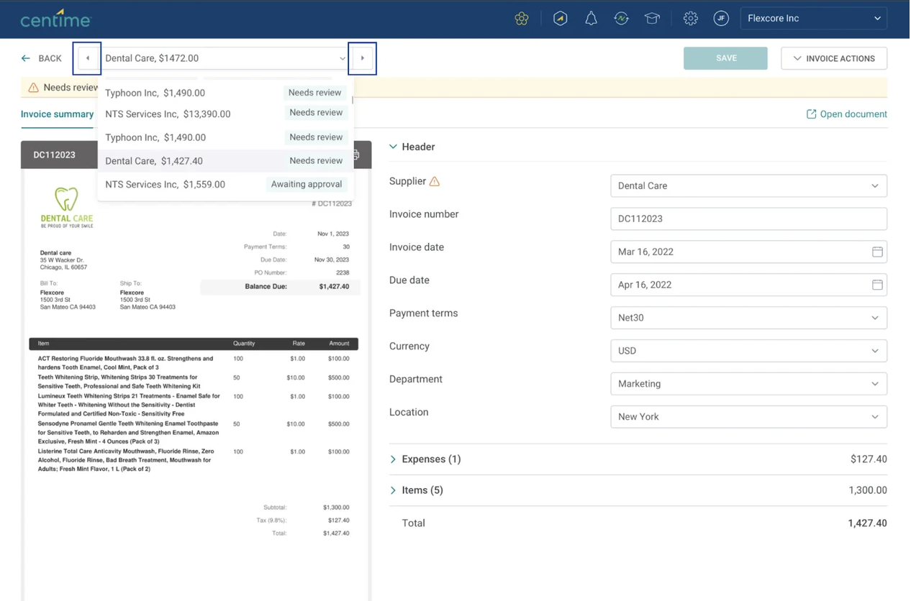
Task: Click the Invoice number field DC112023
Action: 748,219
